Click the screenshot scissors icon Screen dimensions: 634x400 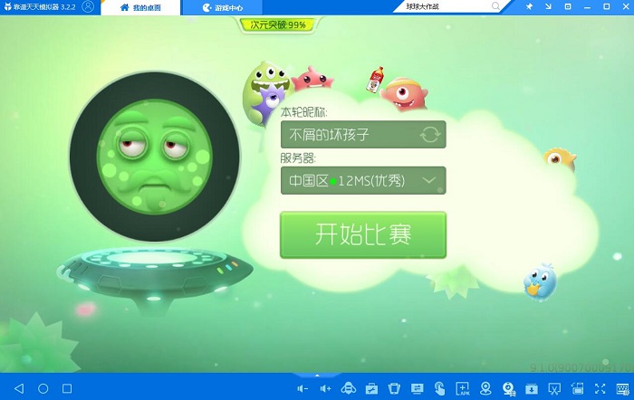(554, 388)
